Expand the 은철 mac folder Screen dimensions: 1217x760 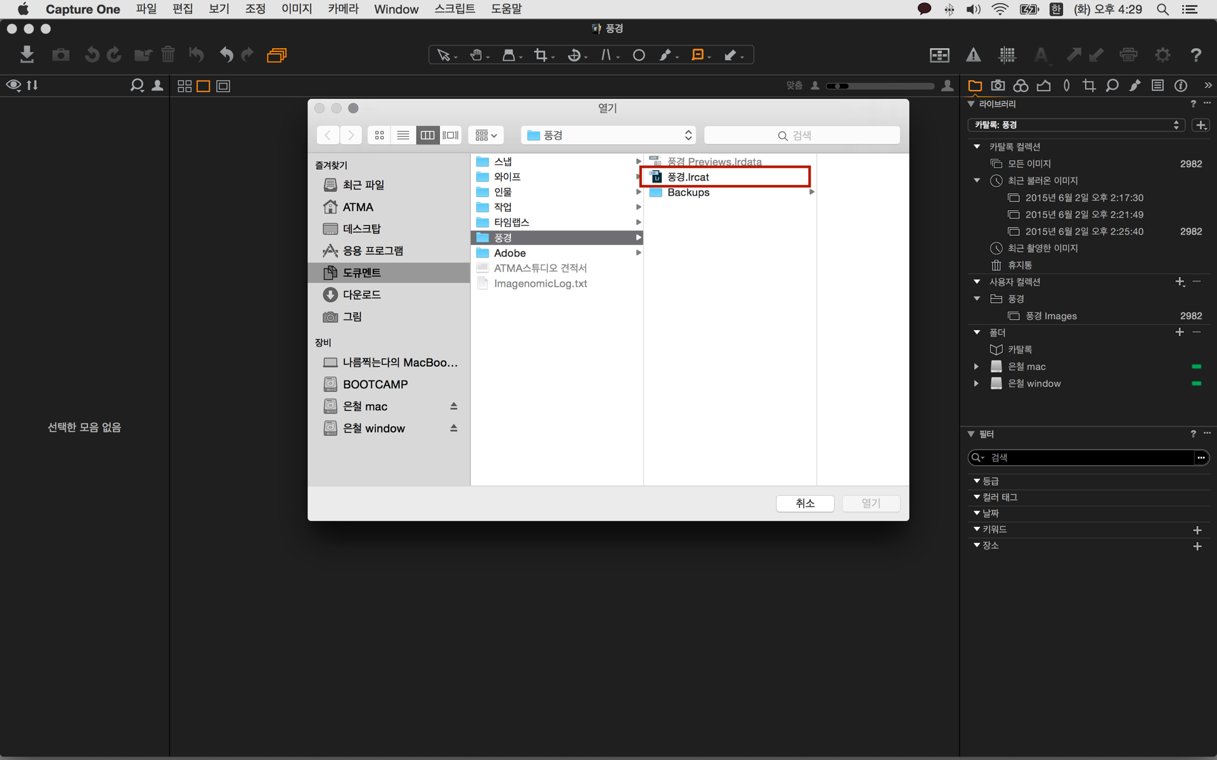click(x=977, y=366)
